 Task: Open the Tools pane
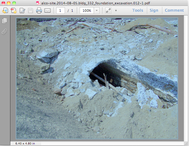point(138,11)
